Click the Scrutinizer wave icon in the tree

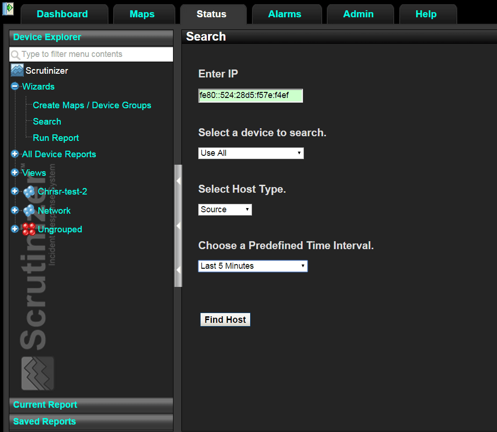pos(17,70)
